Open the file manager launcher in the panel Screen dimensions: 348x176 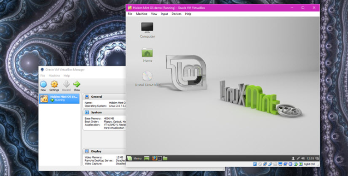[x=165, y=158]
